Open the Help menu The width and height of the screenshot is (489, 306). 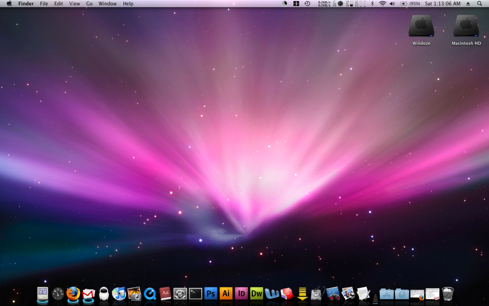tap(128, 4)
